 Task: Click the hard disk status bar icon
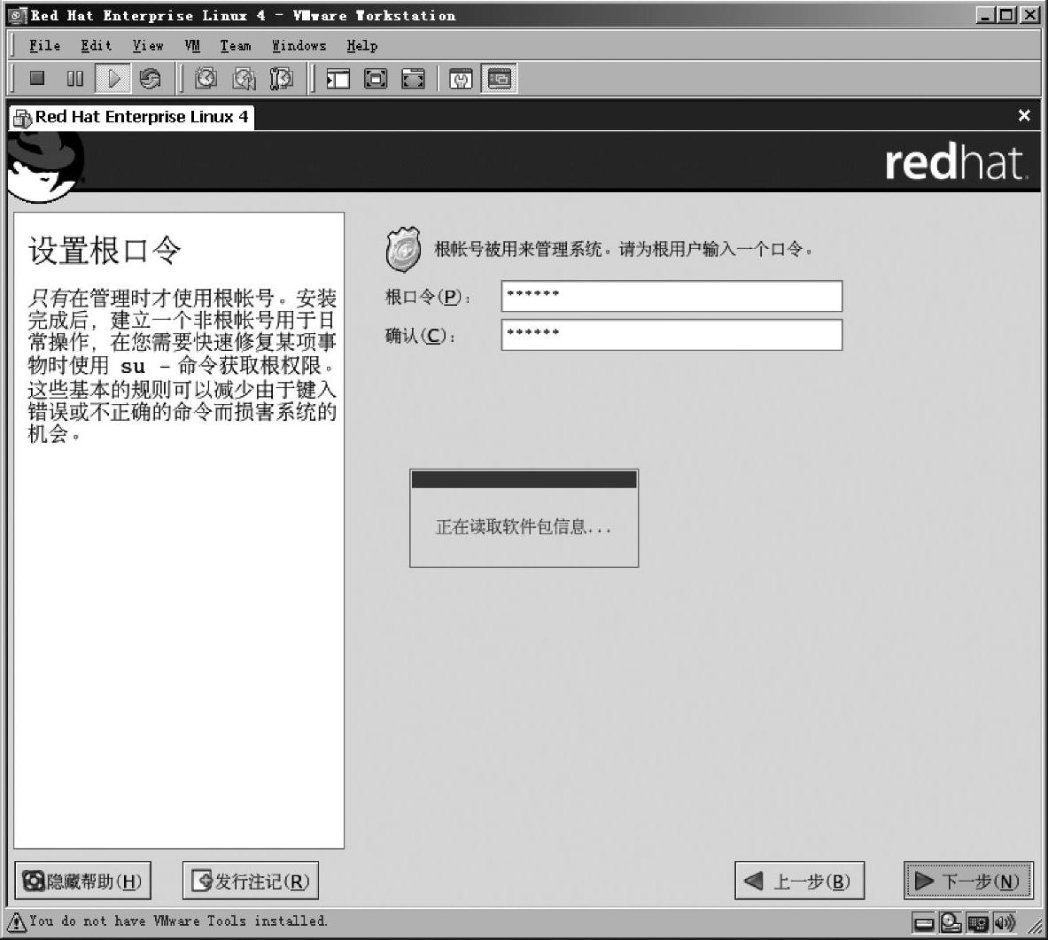pos(924,924)
